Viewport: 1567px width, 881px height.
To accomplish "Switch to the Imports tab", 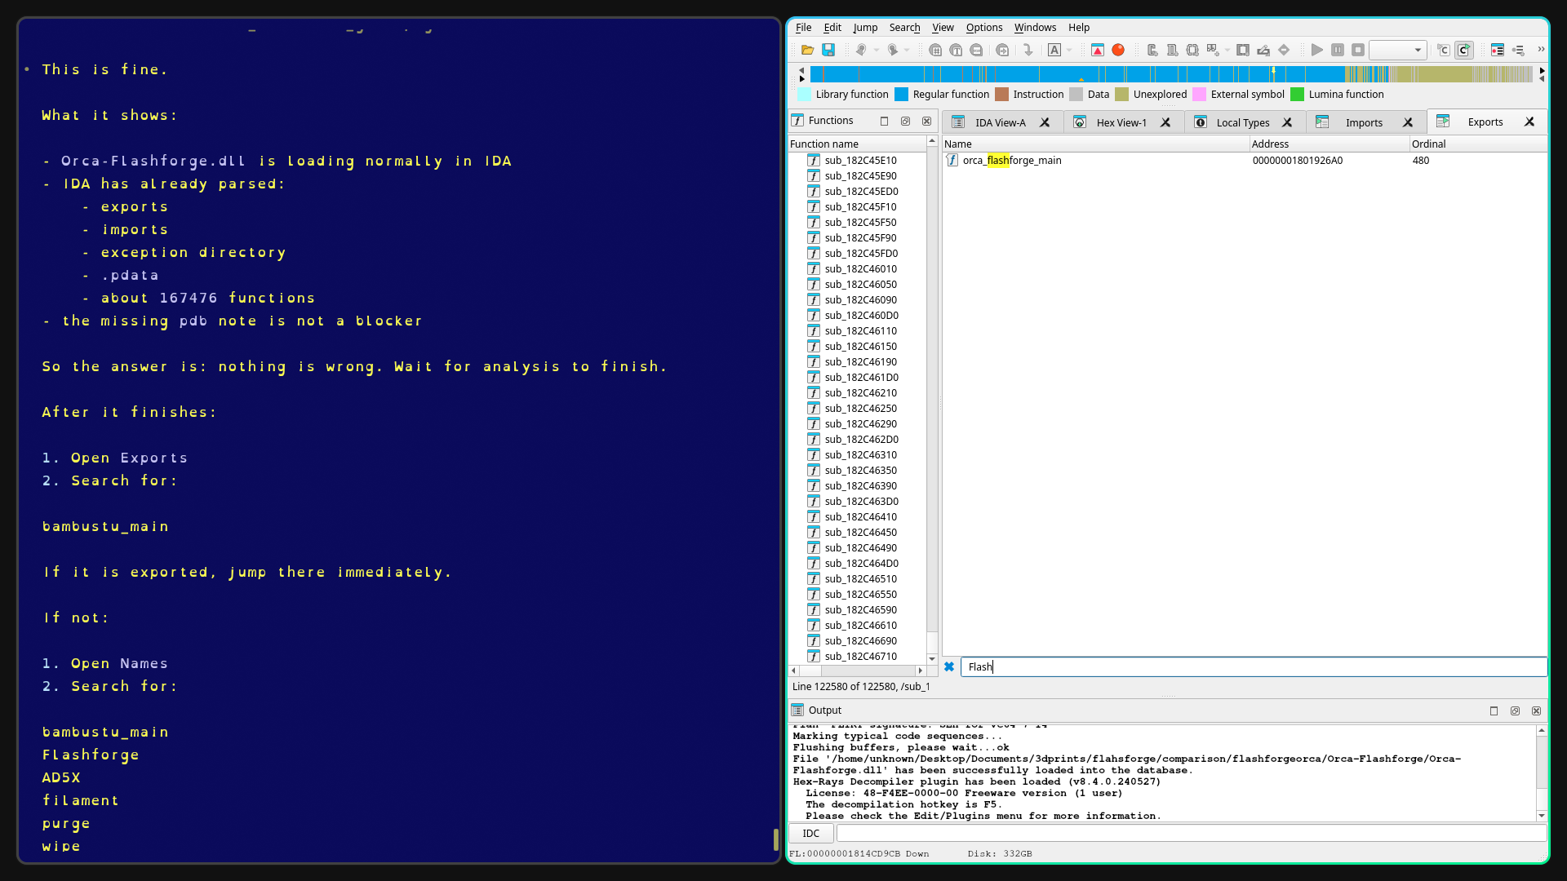I will [1364, 122].
